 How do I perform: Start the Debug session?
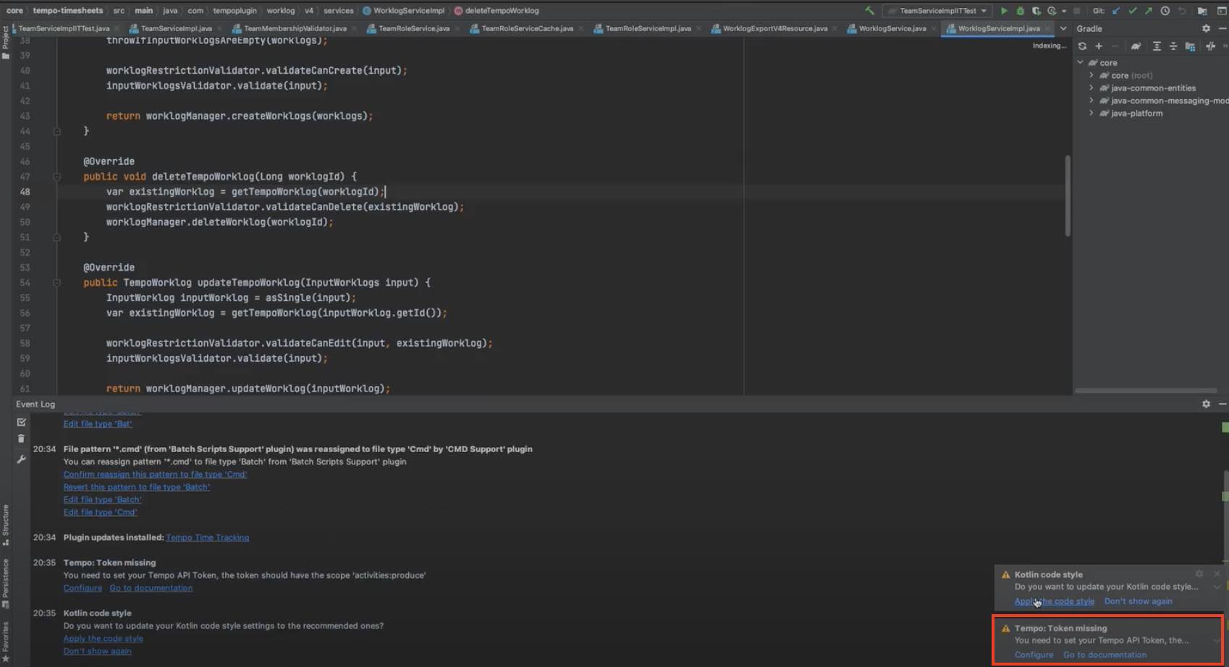tap(1021, 11)
